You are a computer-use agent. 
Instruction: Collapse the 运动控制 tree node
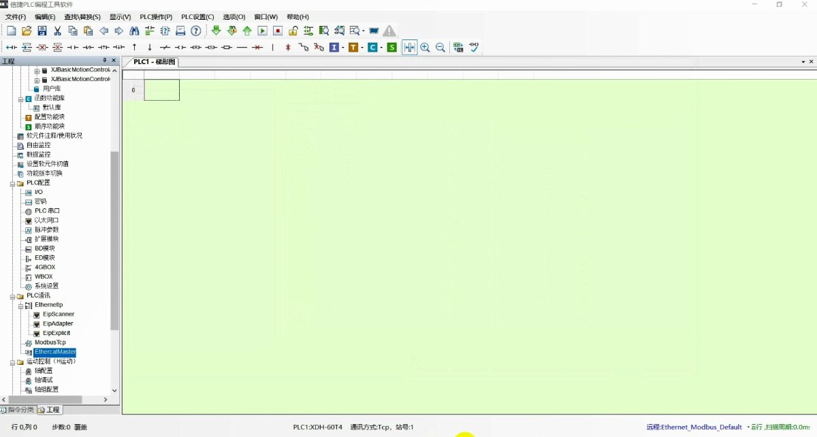click(x=12, y=362)
